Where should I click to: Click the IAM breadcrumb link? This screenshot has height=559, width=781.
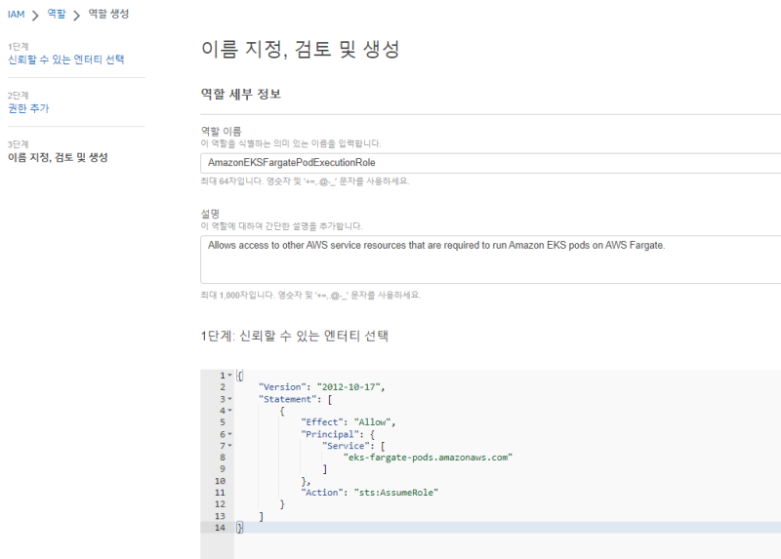coord(16,15)
